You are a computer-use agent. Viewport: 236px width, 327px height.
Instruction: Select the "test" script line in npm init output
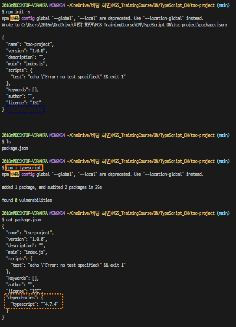(68, 77)
